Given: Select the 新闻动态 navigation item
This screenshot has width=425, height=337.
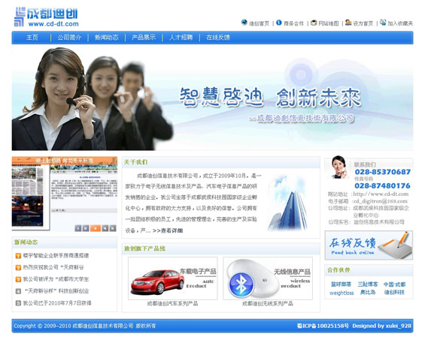Looking at the screenshot, I should [107, 38].
